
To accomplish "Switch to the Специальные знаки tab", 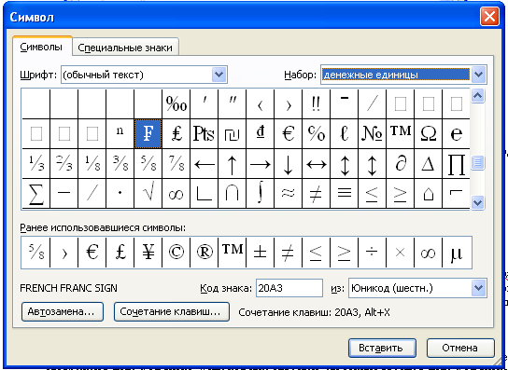I will tap(125, 48).
